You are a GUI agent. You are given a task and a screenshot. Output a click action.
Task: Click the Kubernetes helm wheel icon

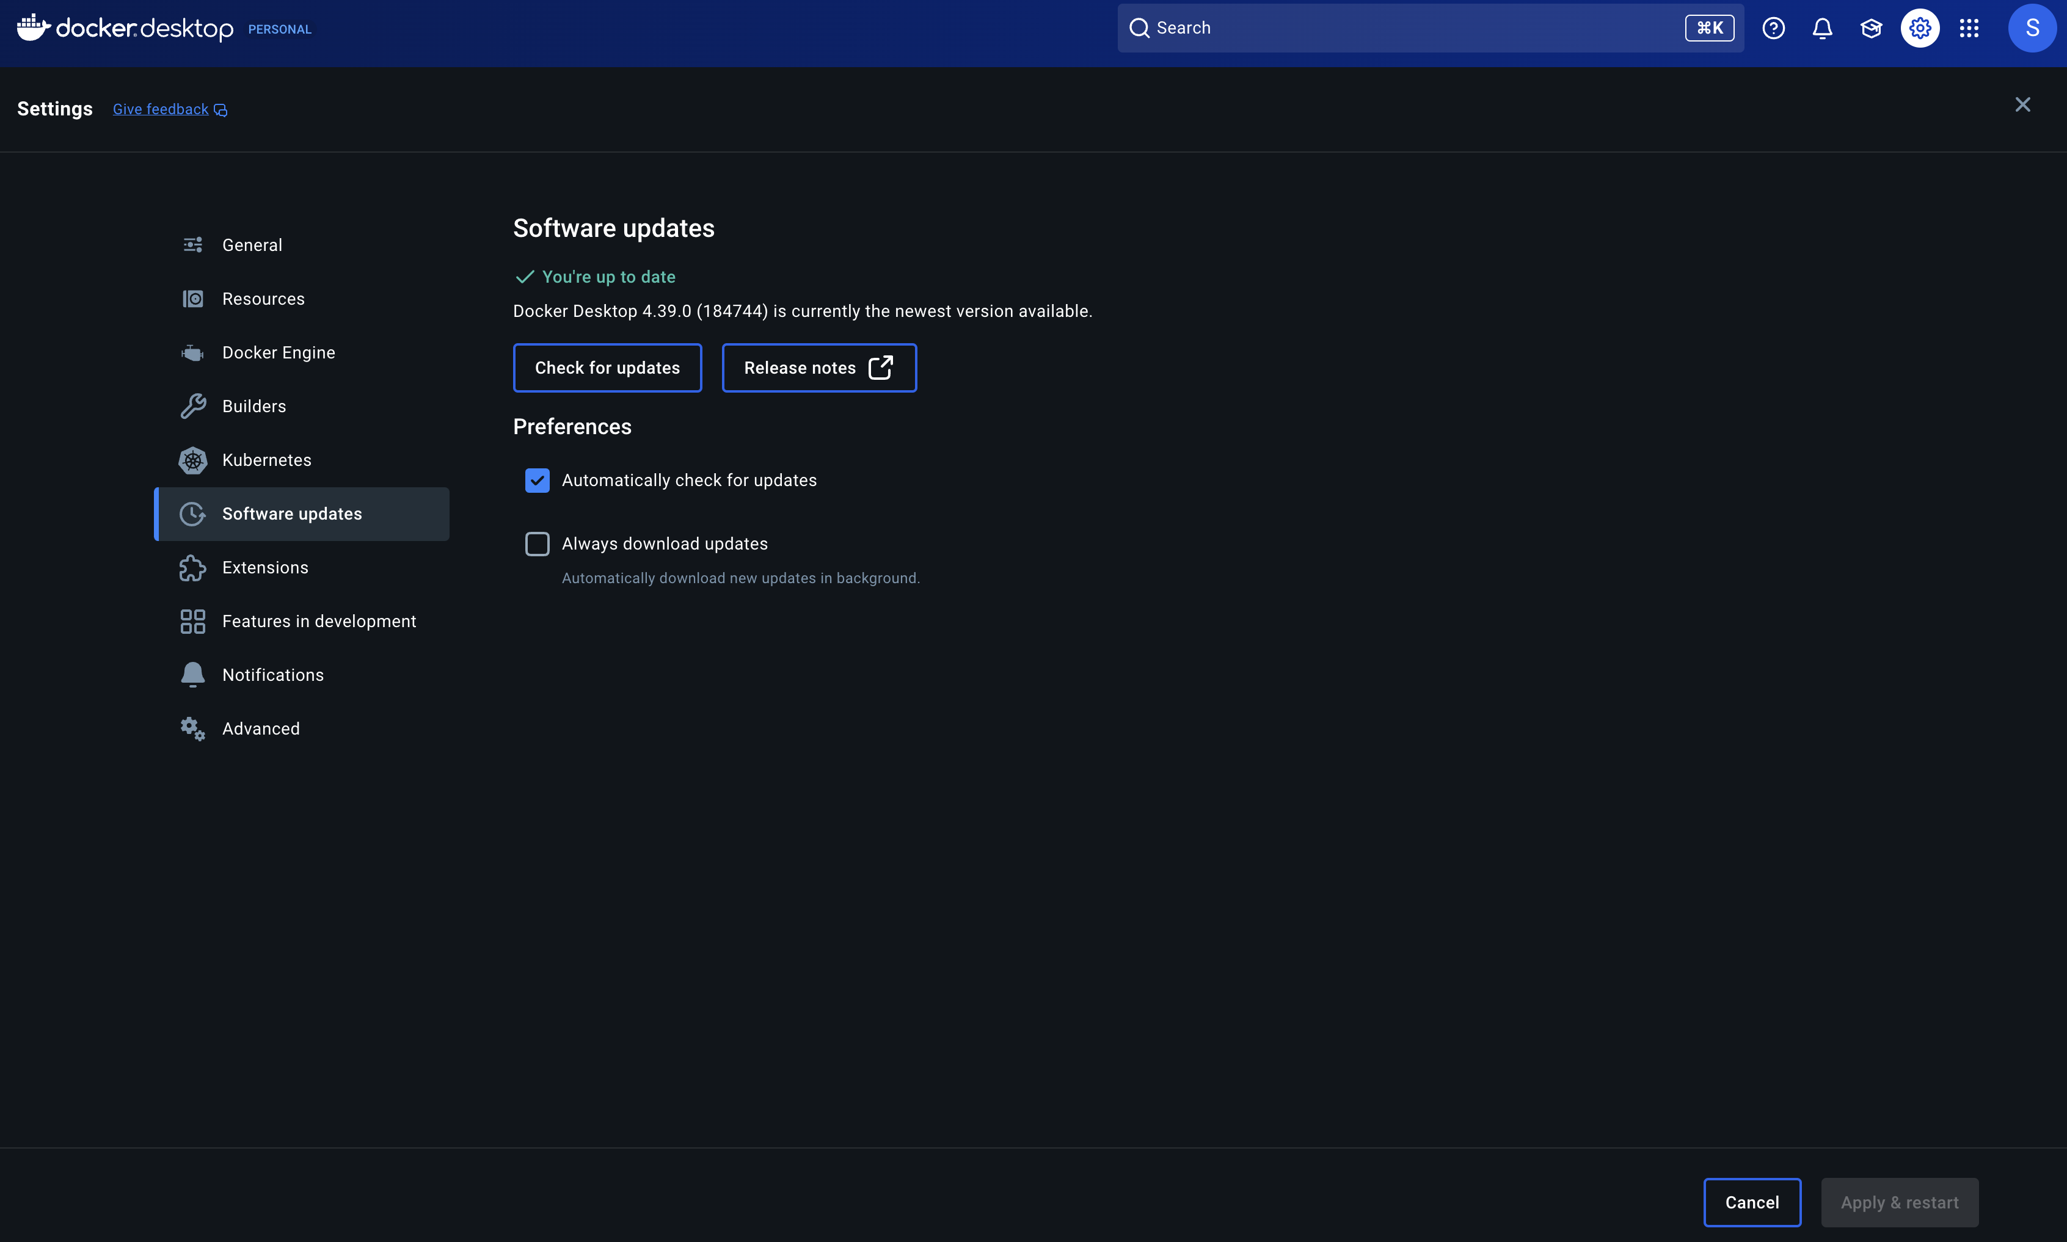(192, 460)
